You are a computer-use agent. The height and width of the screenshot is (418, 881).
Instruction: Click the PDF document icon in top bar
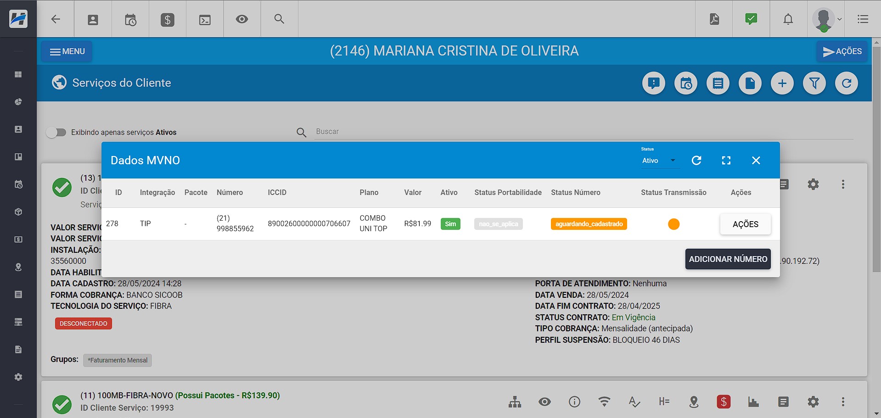[714, 19]
